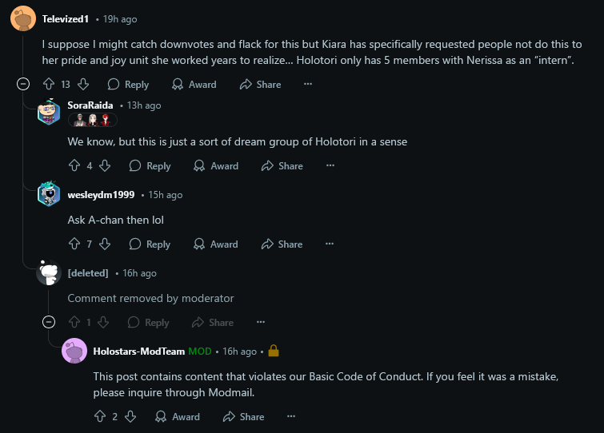Screen dimensions: 604x433
Task: Upvote Televized1's comment
Action: (48, 84)
